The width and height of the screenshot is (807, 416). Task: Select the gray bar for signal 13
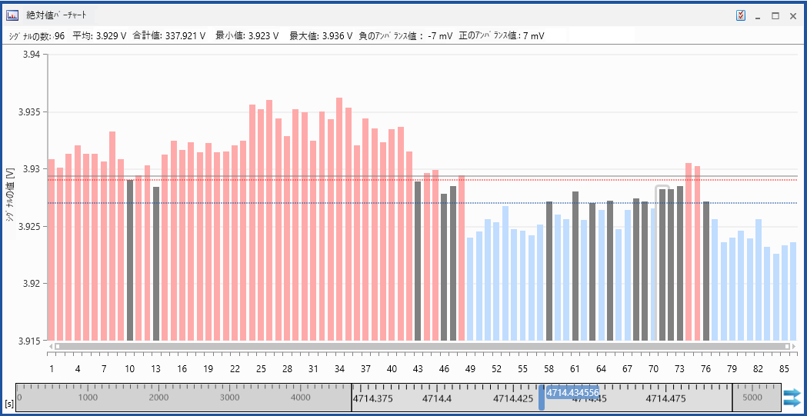(156, 263)
